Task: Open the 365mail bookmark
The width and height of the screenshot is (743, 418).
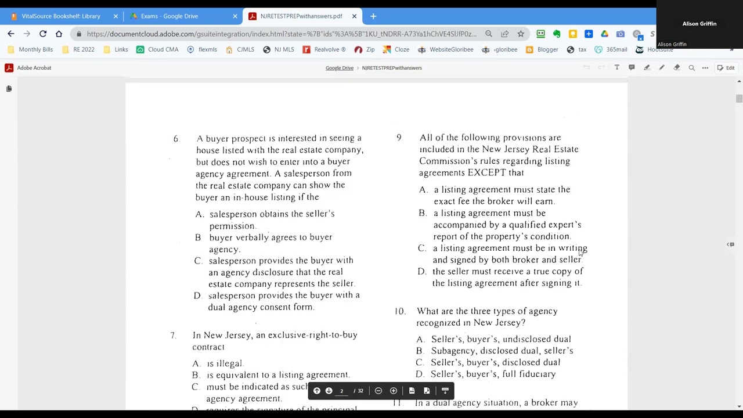Action: coord(611,50)
